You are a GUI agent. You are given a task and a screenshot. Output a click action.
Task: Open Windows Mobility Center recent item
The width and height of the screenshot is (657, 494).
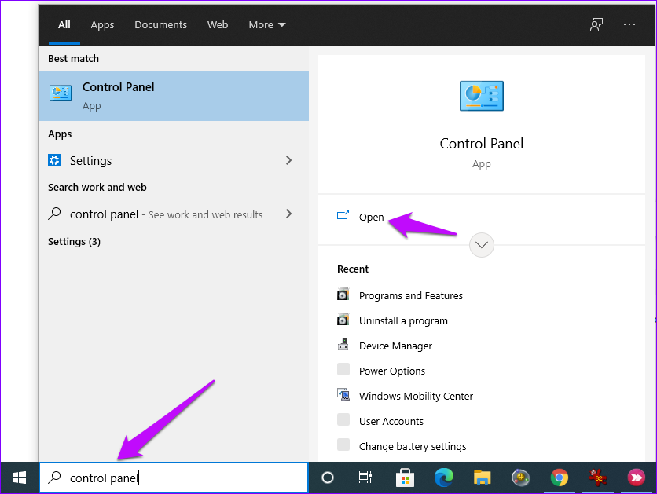tap(416, 396)
